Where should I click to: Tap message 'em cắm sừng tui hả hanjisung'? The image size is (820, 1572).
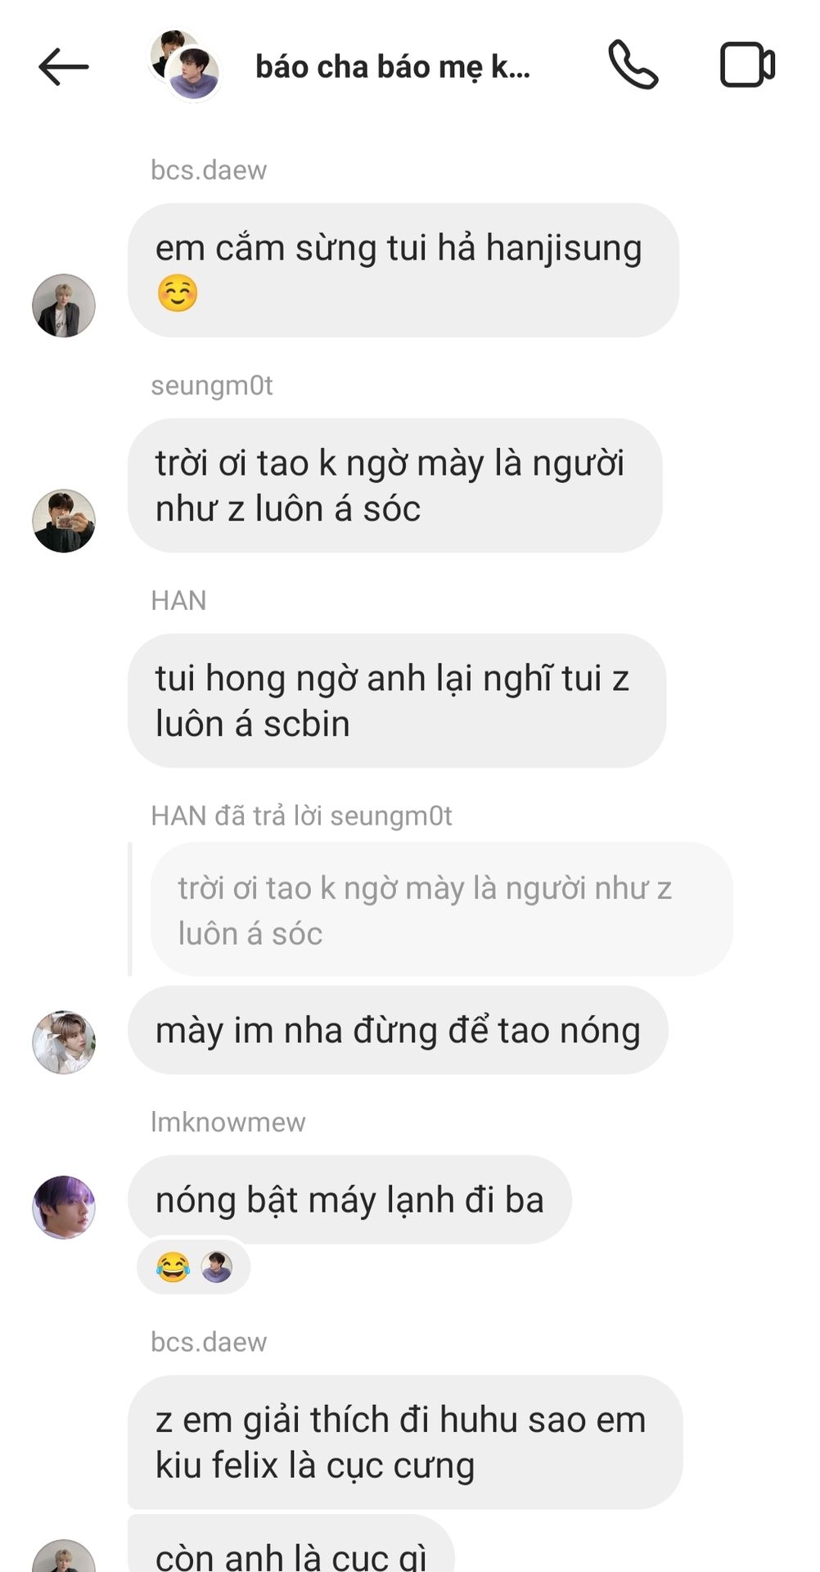click(x=403, y=270)
